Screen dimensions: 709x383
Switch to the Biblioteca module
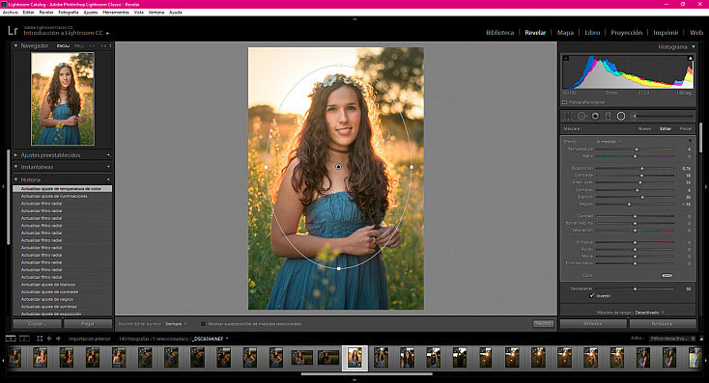click(x=499, y=33)
